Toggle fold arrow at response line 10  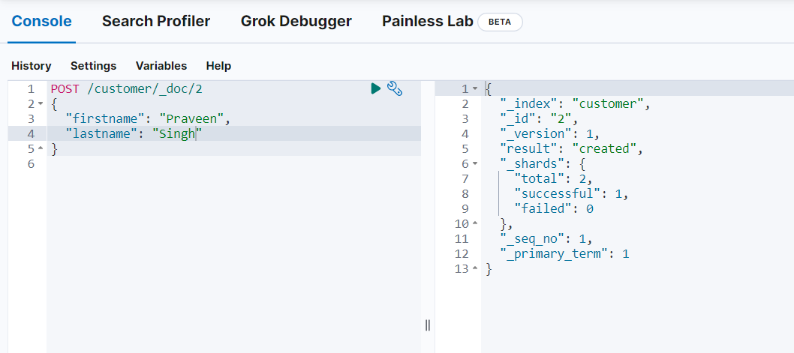[x=475, y=223]
